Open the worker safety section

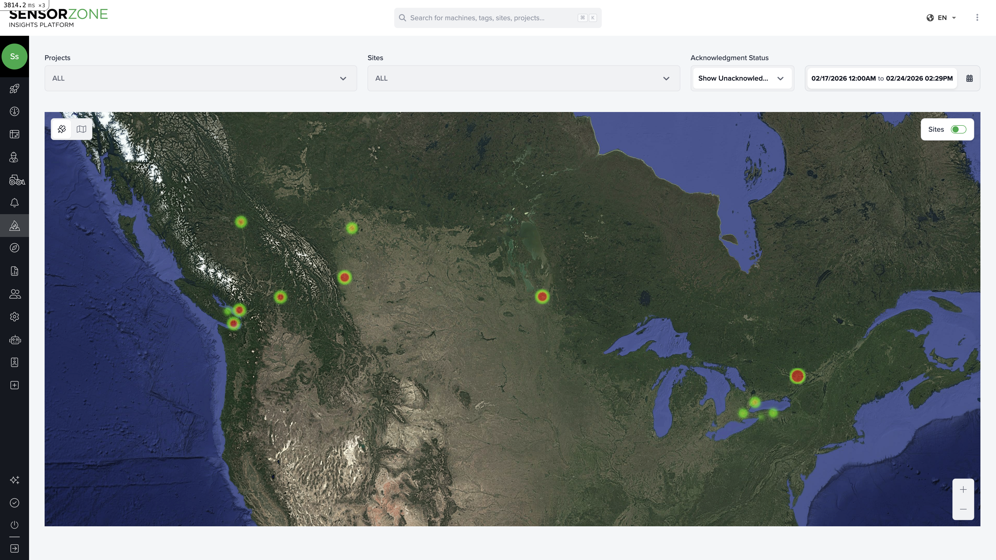point(14,157)
